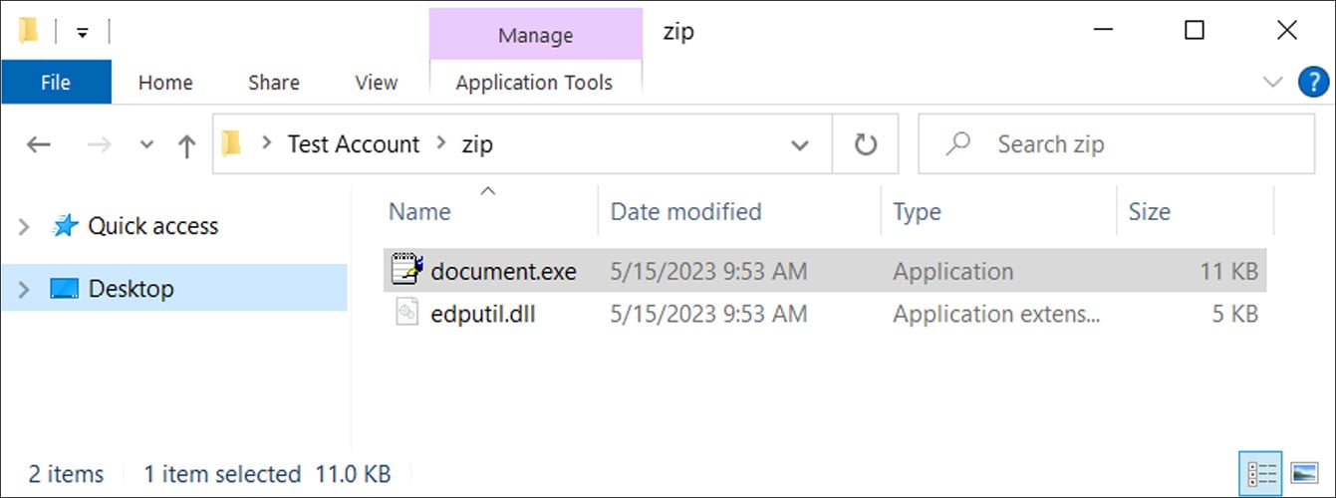
Task: Expand the Quick access tree node
Action: (24, 227)
